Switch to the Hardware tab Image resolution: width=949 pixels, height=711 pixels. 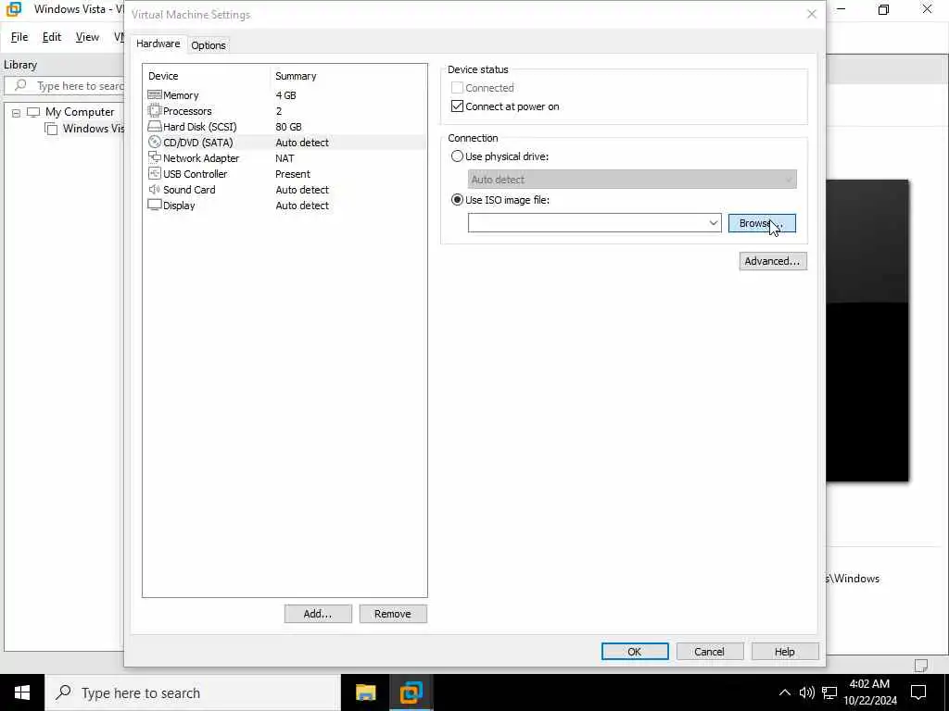click(x=158, y=44)
